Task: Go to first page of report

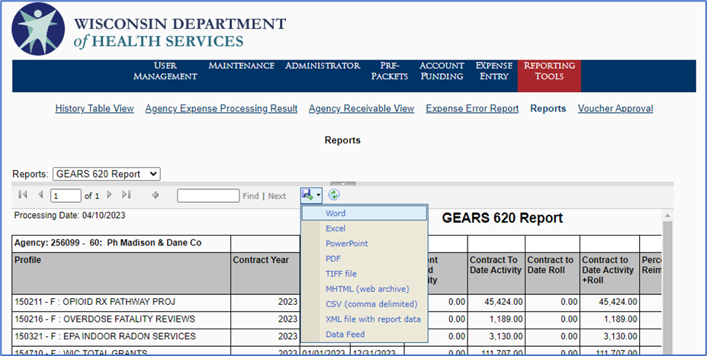Action: point(23,195)
